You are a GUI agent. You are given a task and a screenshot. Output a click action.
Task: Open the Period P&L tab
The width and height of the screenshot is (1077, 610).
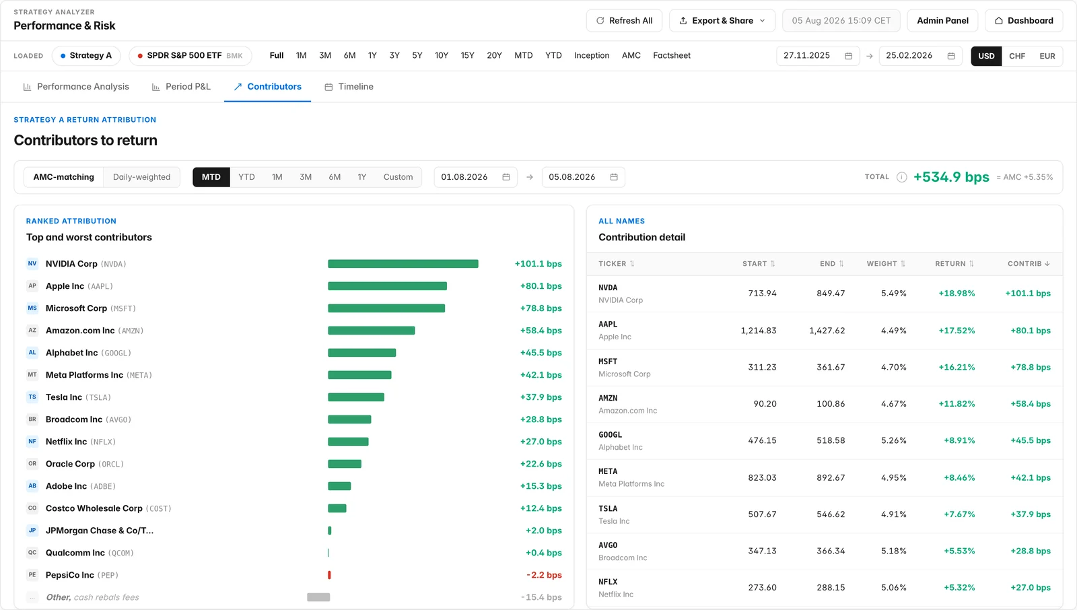click(x=181, y=87)
